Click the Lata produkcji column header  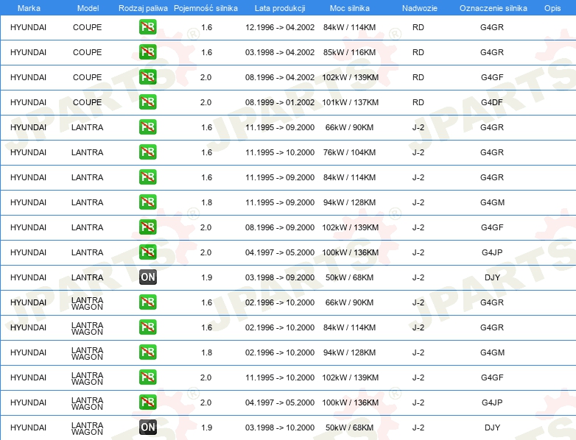click(280, 8)
